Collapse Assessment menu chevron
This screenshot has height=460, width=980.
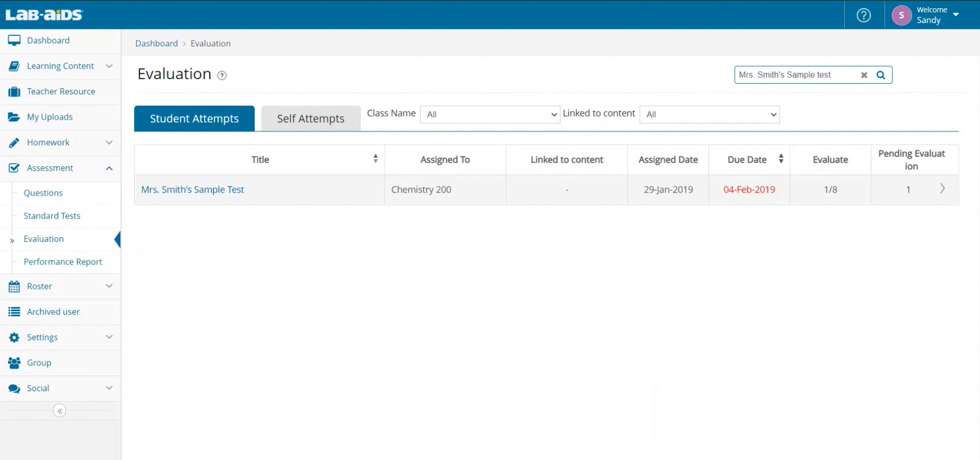click(x=109, y=168)
